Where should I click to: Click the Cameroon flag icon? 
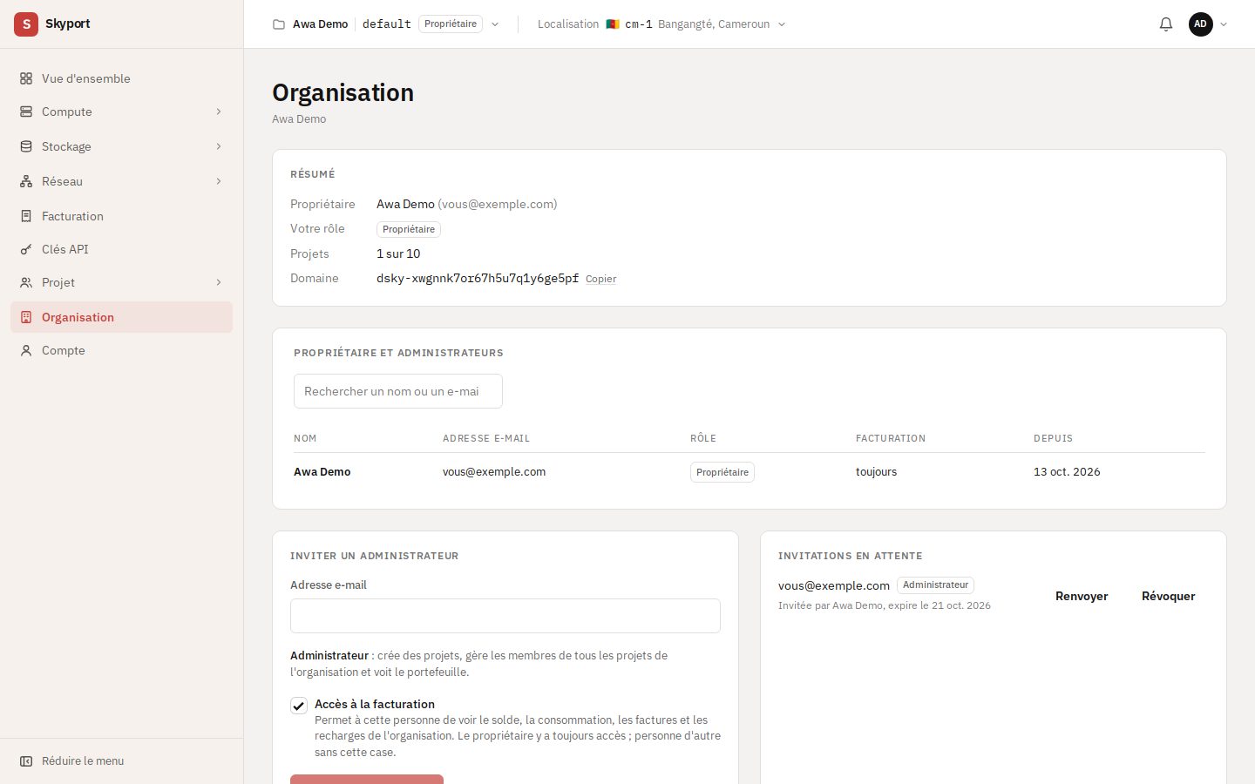pos(613,24)
